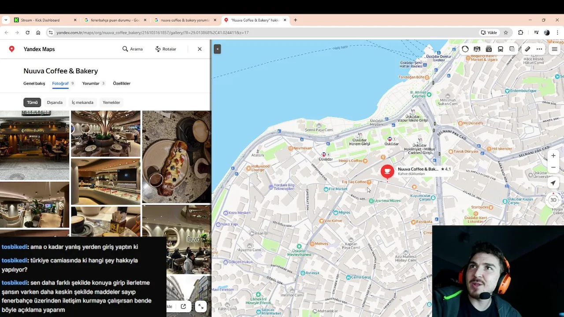Click the Yükle install button

[x=489, y=33]
